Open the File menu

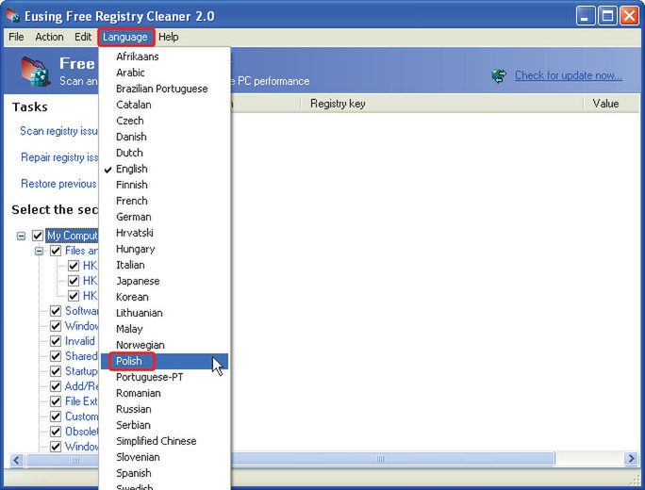point(16,37)
